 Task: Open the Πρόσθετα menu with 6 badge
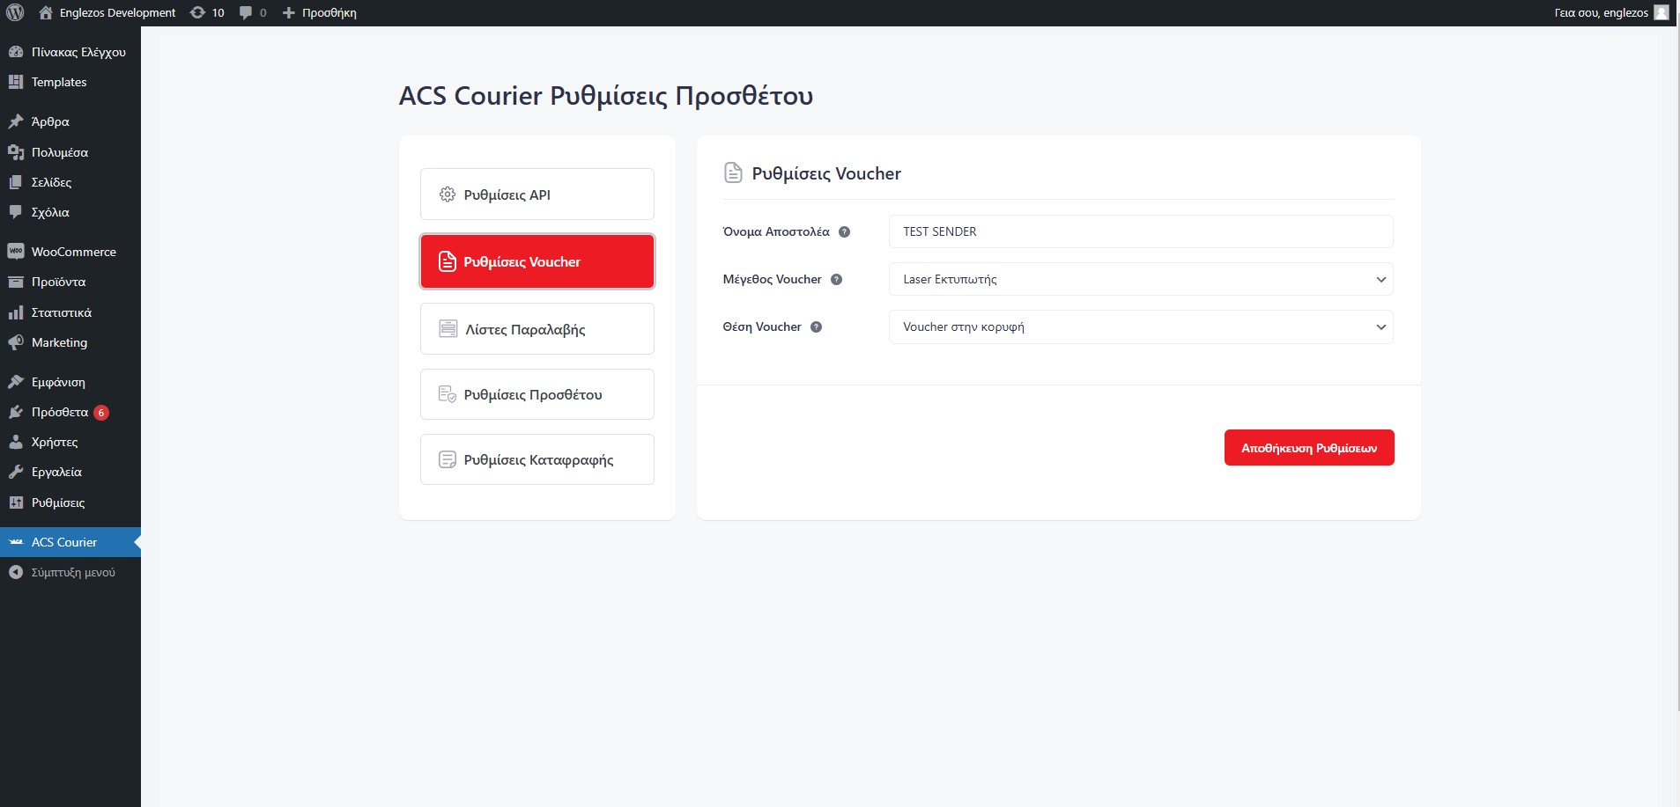70,412
